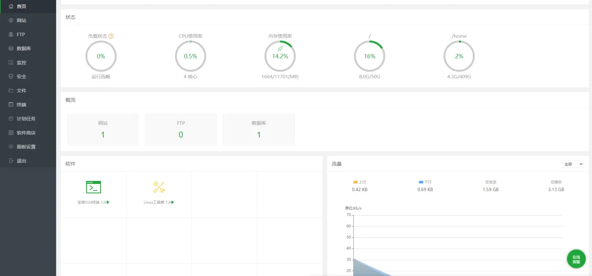Click the 数据库 overview card
Screen dimensions: 592x276
(x=259, y=130)
